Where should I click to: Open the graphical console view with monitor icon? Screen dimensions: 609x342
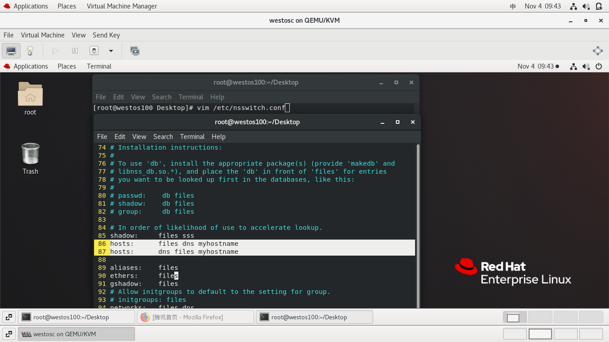tap(11, 50)
